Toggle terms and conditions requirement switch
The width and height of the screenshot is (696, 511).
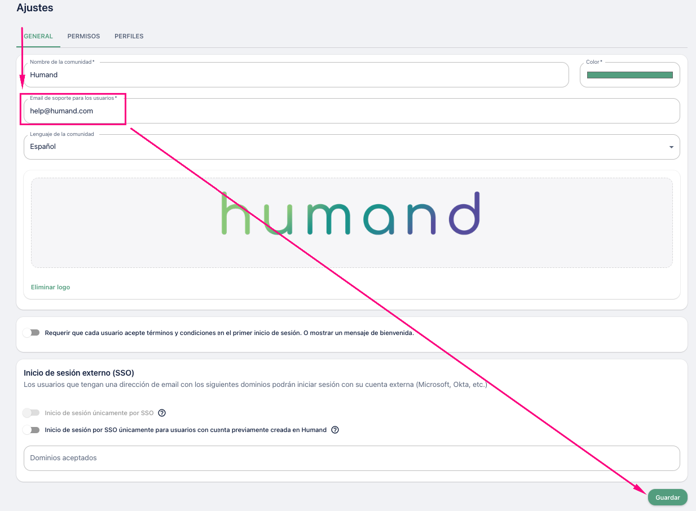[31, 333]
